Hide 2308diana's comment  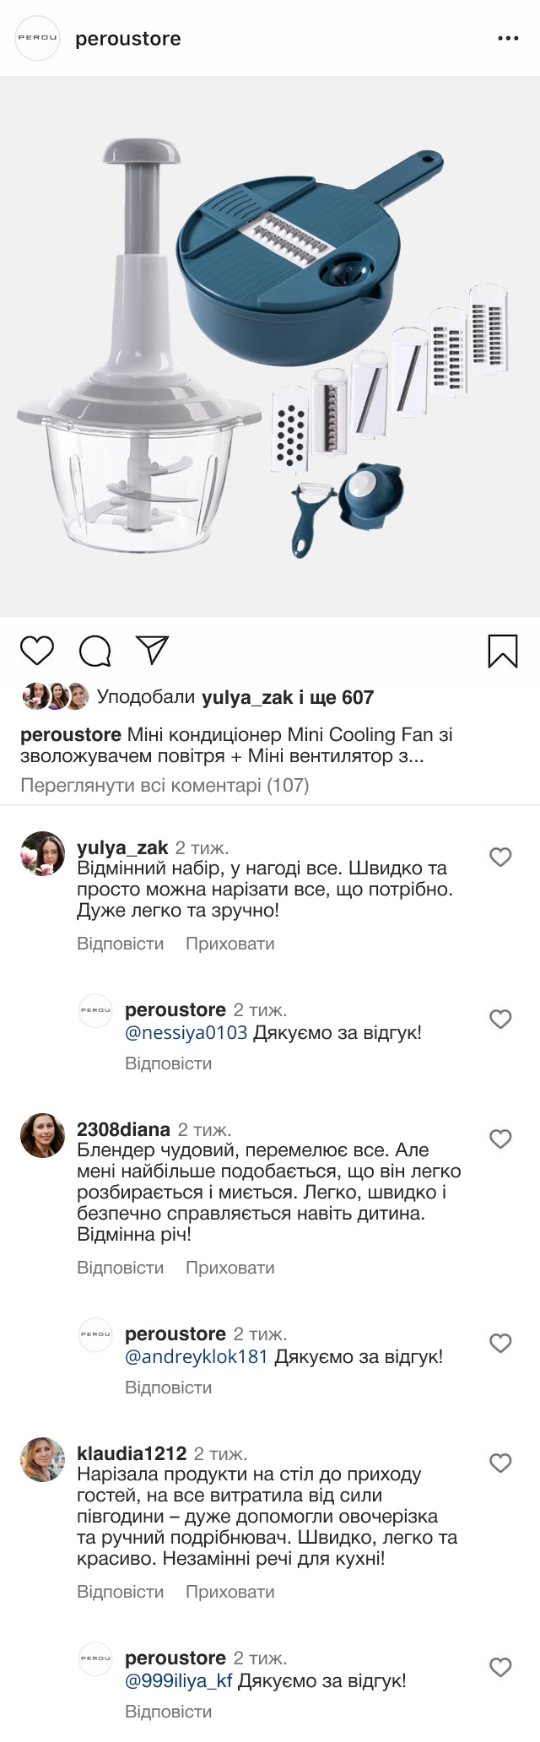point(229,1268)
